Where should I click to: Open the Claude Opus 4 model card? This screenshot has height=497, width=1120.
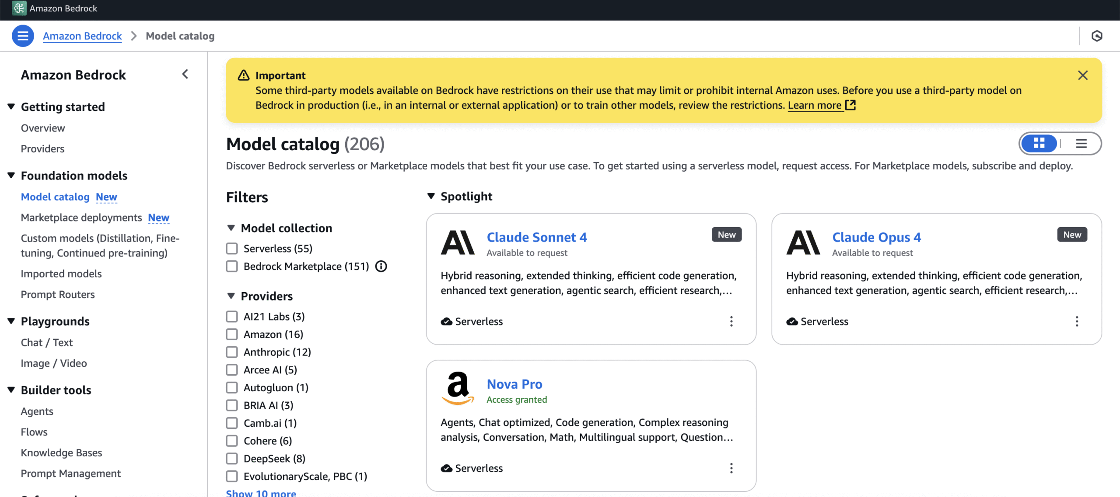pos(876,237)
